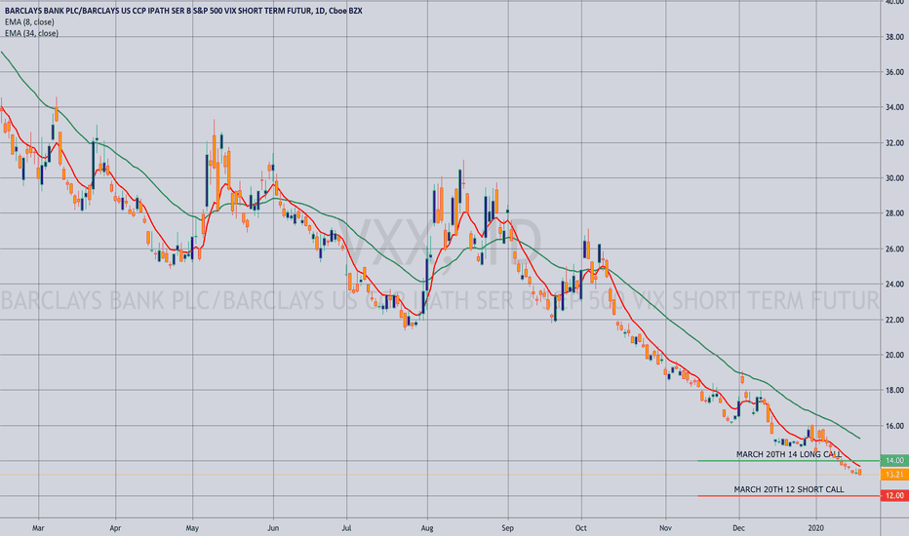Image resolution: width=909 pixels, height=536 pixels.
Task: Click the red 12.00 price label
Action: click(x=894, y=495)
